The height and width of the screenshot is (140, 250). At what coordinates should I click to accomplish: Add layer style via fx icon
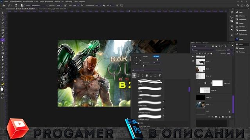212,117
